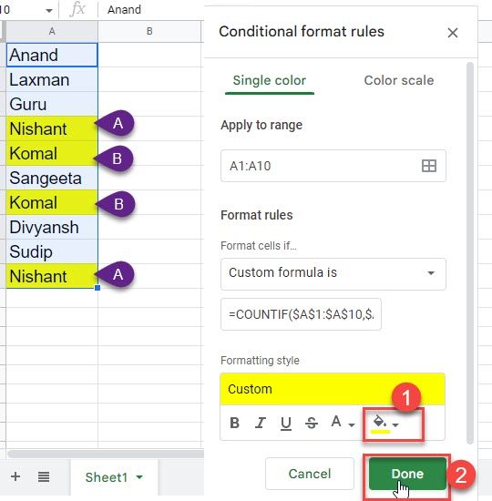Toggle underline formatting style

tap(286, 424)
